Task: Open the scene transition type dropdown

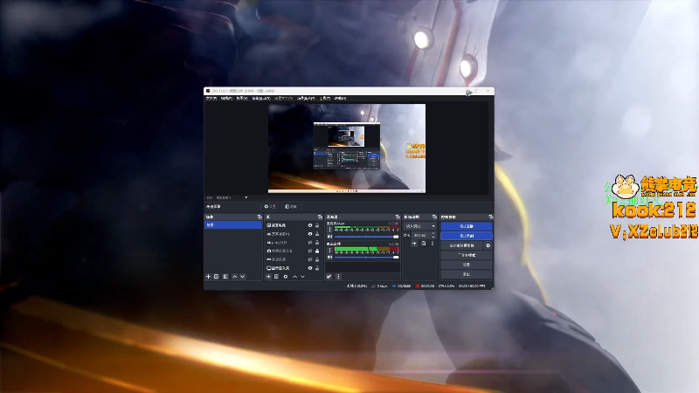Action: coord(418,225)
